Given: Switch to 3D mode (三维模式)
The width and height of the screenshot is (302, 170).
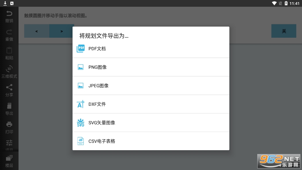Looking at the screenshot, I should tap(9, 69).
